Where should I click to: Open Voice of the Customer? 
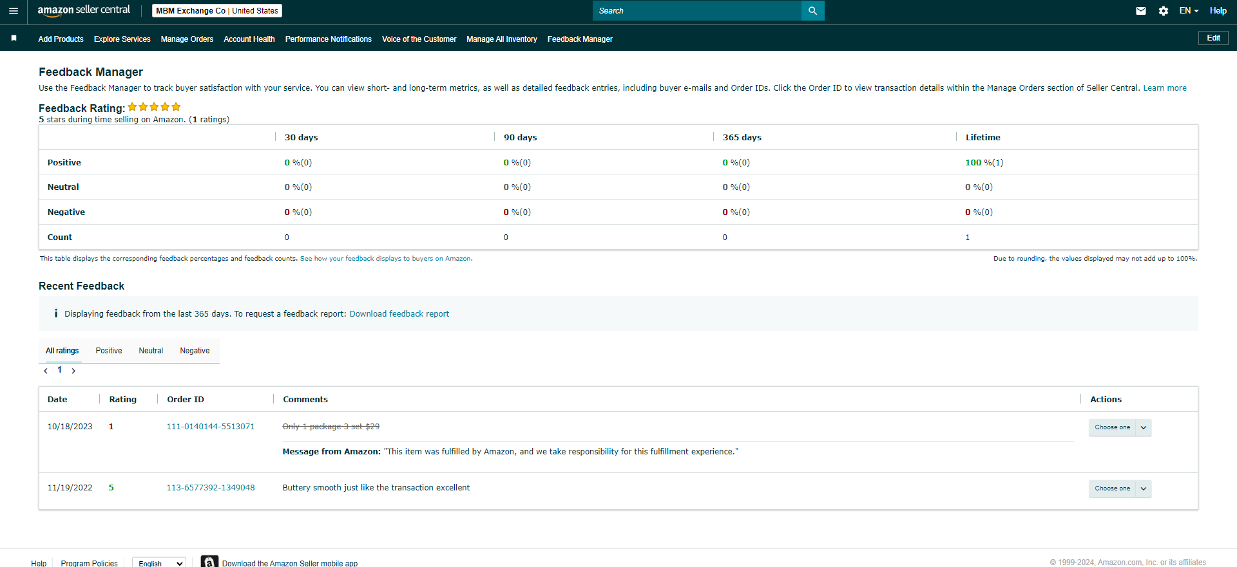coord(419,39)
